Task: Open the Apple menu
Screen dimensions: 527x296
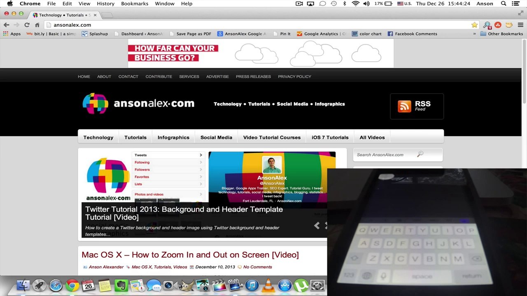Action: pos(10,4)
